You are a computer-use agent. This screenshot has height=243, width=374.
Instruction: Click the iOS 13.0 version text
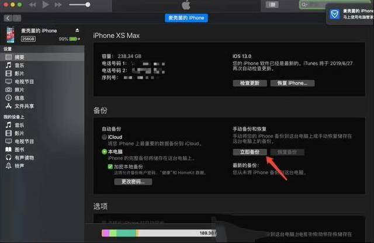tap(242, 56)
